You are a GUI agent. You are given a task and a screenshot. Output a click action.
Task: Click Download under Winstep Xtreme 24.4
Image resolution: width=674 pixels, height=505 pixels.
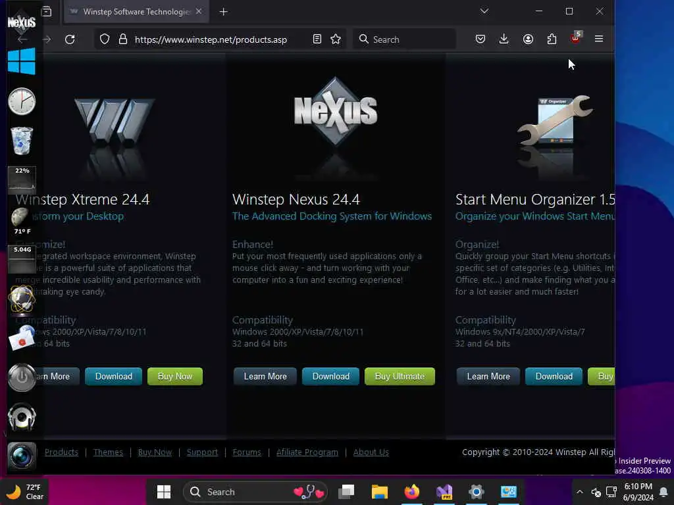[113, 376]
